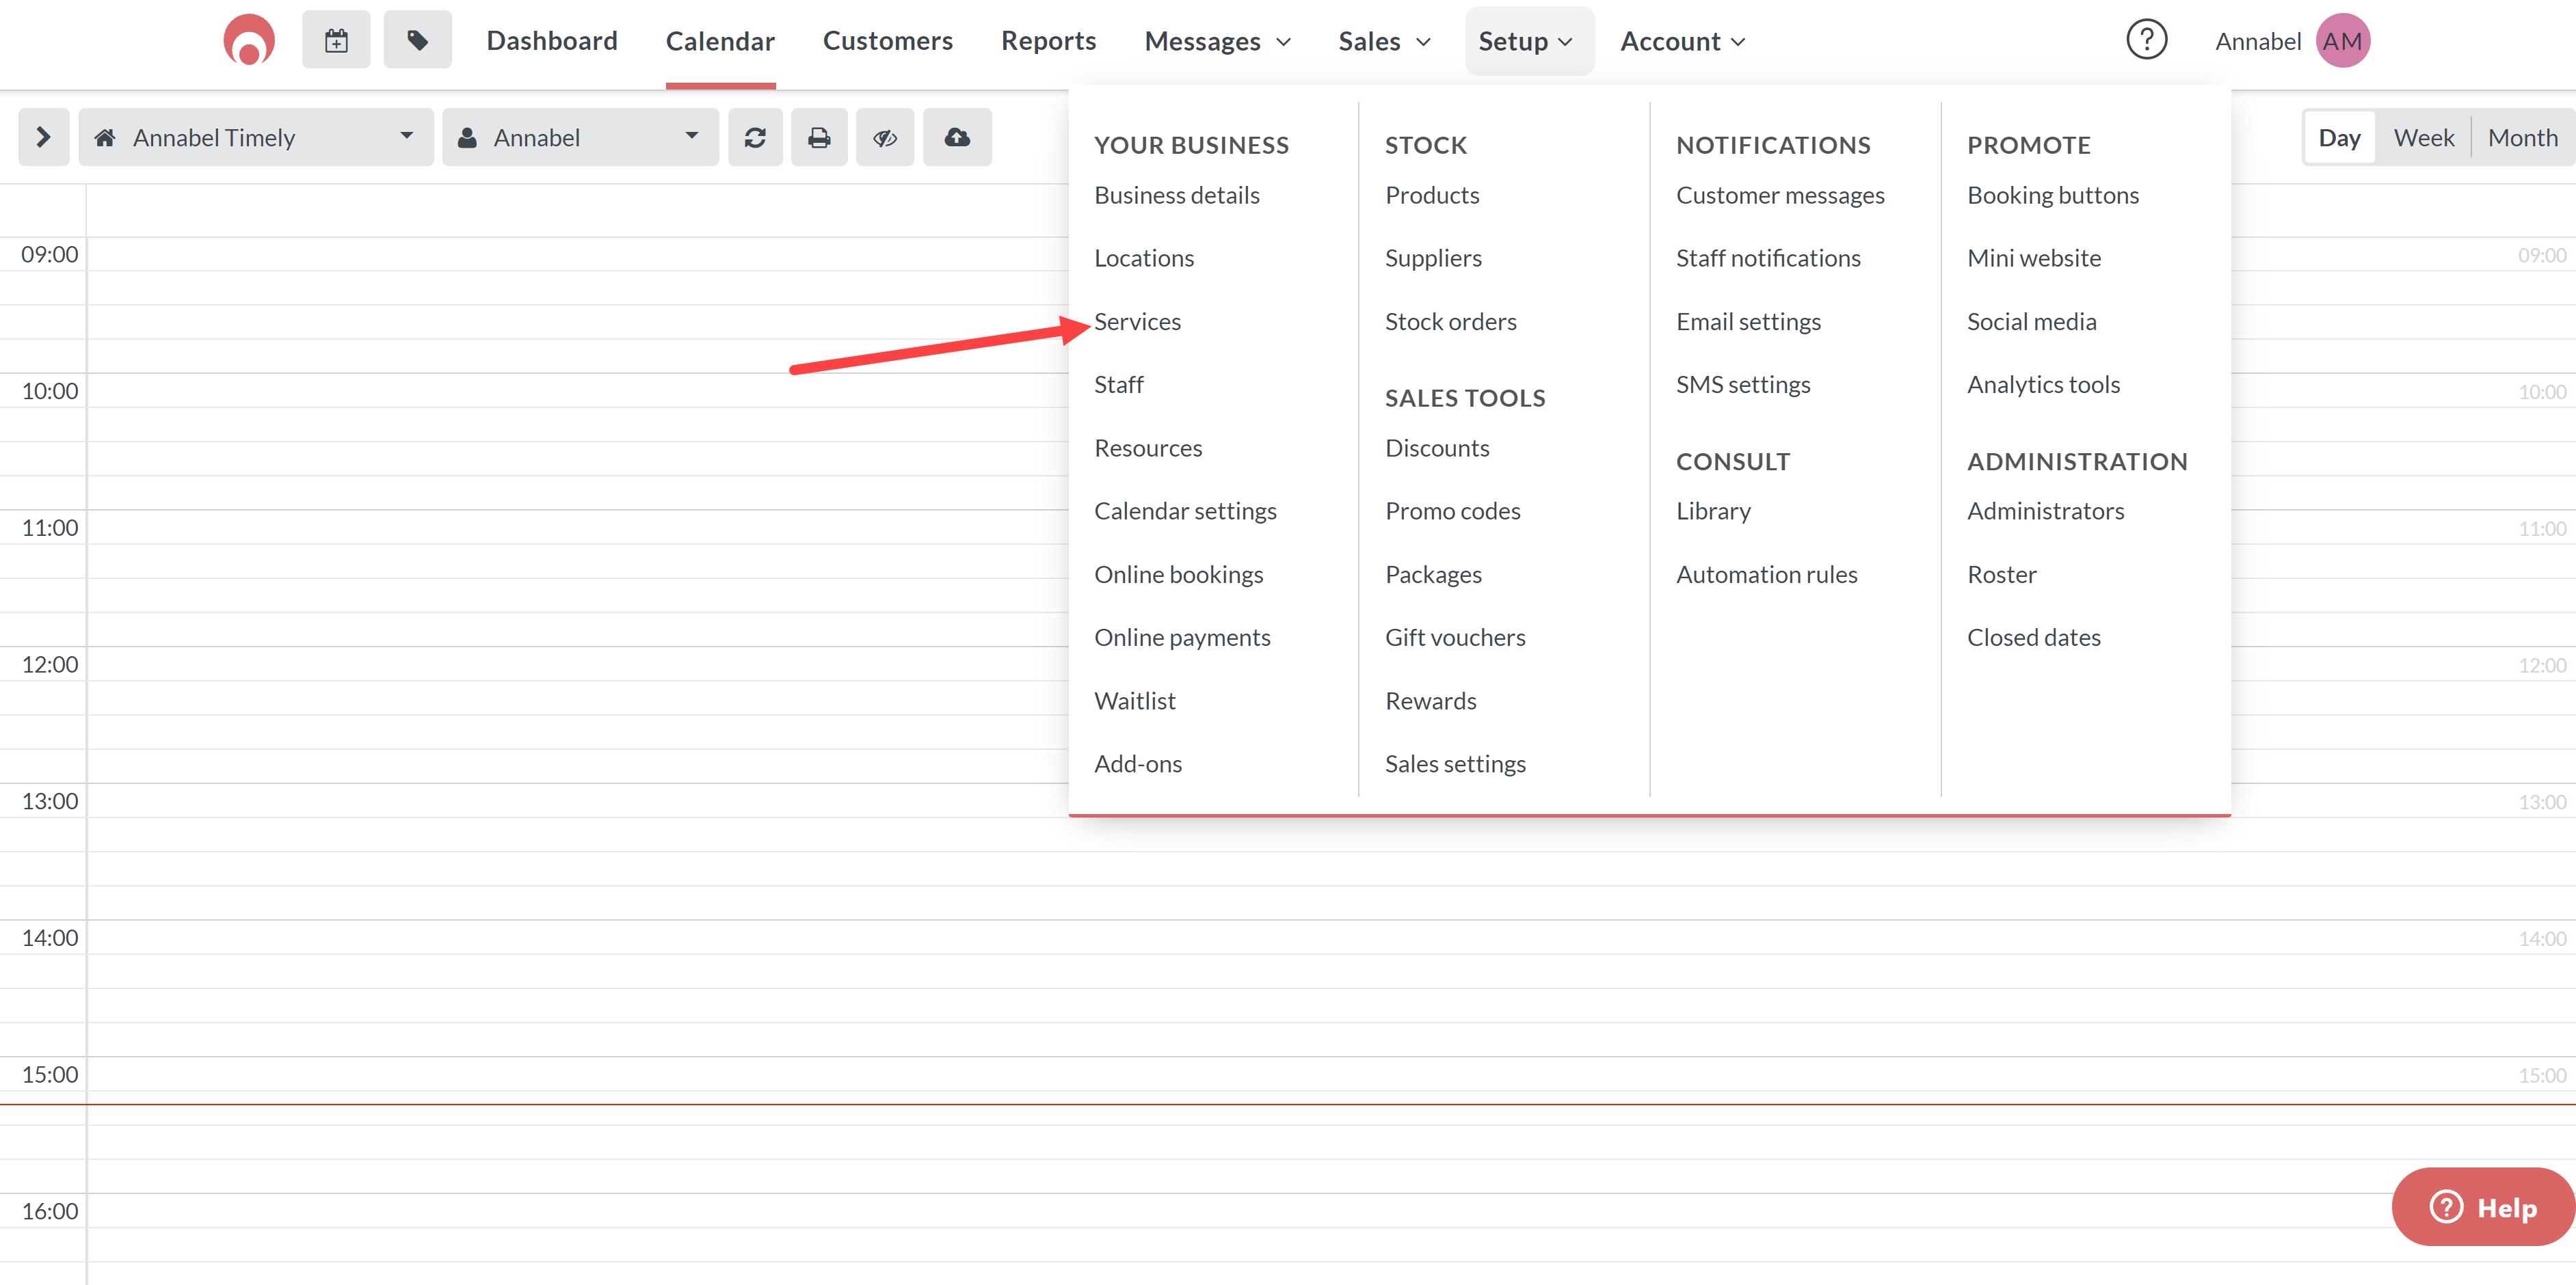Open the Waitlist settings
Image resolution: width=2576 pixels, height=1285 pixels.
(x=1135, y=701)
